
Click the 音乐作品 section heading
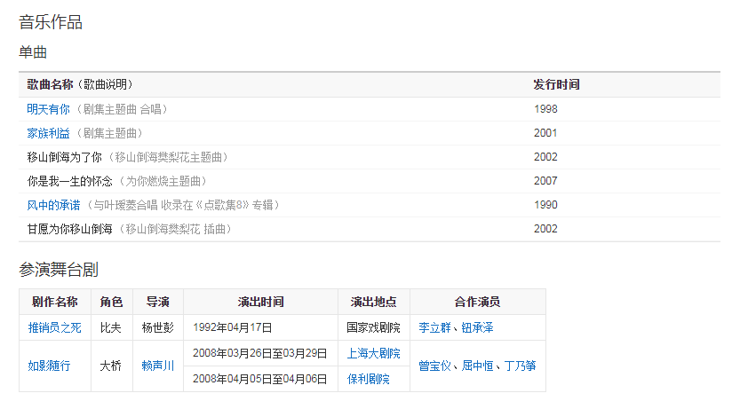click(51, 22)
